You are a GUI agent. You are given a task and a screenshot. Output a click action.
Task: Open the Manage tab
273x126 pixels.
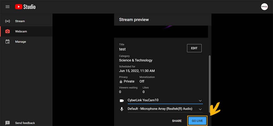click(26, 42)
